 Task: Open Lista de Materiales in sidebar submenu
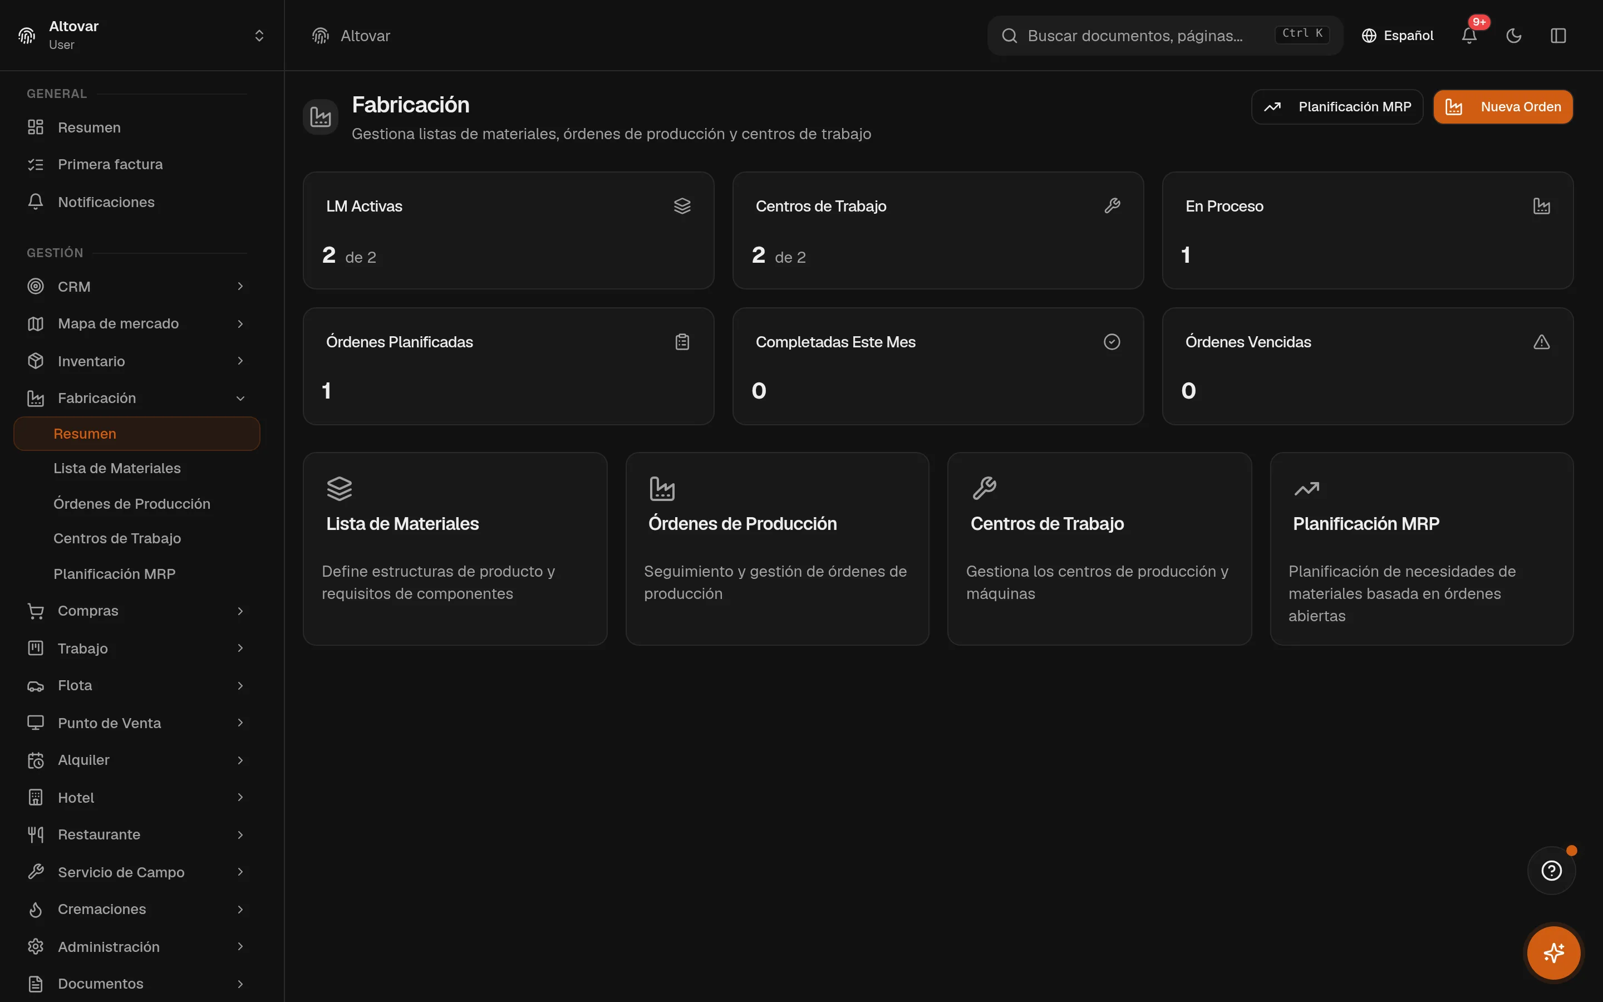point(136,469)
